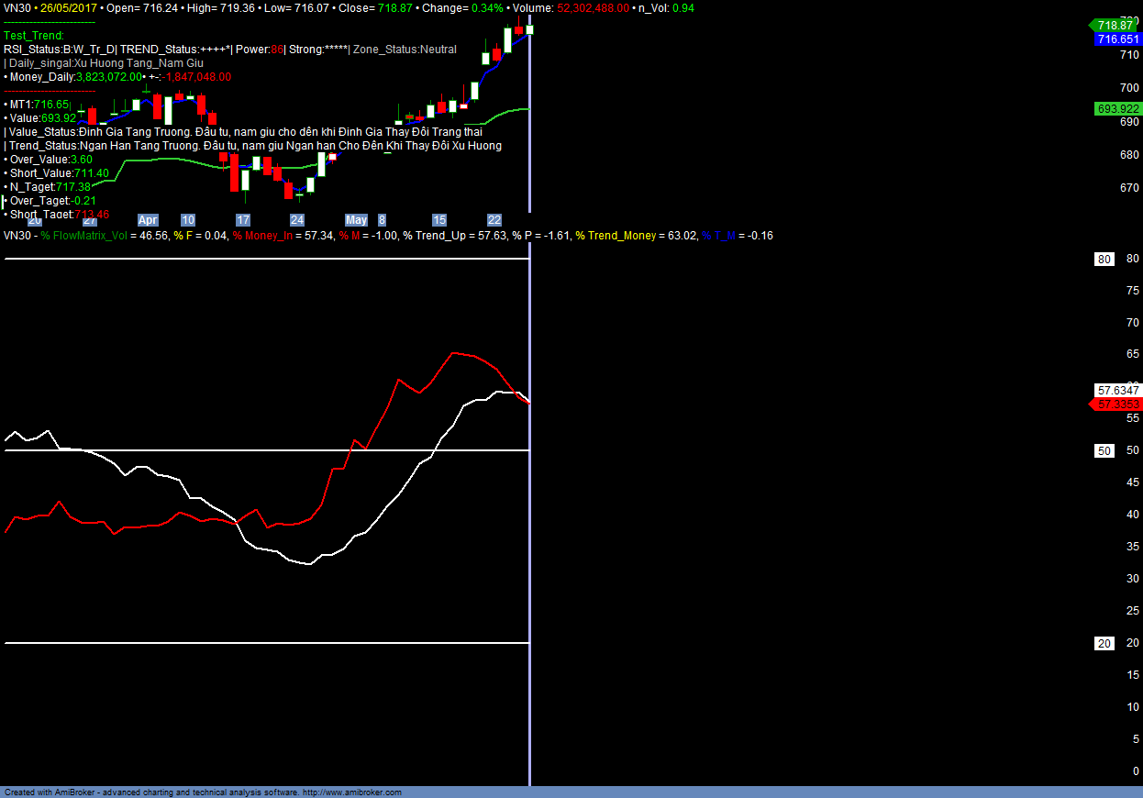Image resolution: width=1143 pixels, height=798 pixels.
Task: Click the blue 716.651 price label
Action: click(x=1116, y=39)
